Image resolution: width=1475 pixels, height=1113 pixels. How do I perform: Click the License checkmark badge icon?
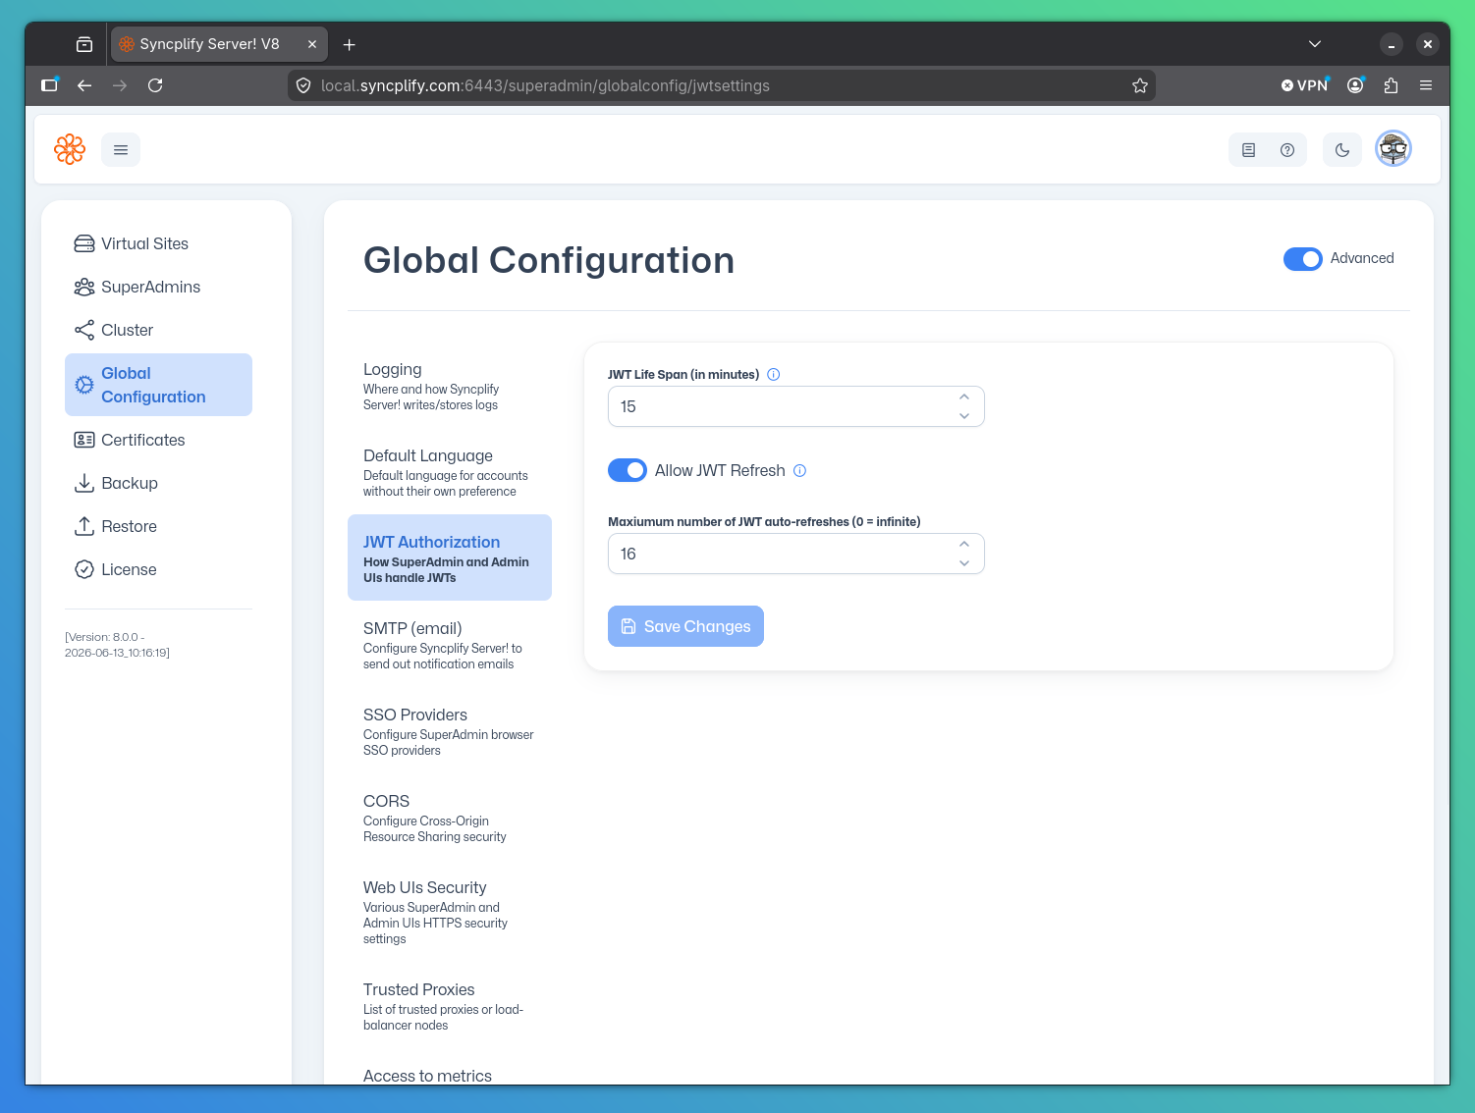84,569
